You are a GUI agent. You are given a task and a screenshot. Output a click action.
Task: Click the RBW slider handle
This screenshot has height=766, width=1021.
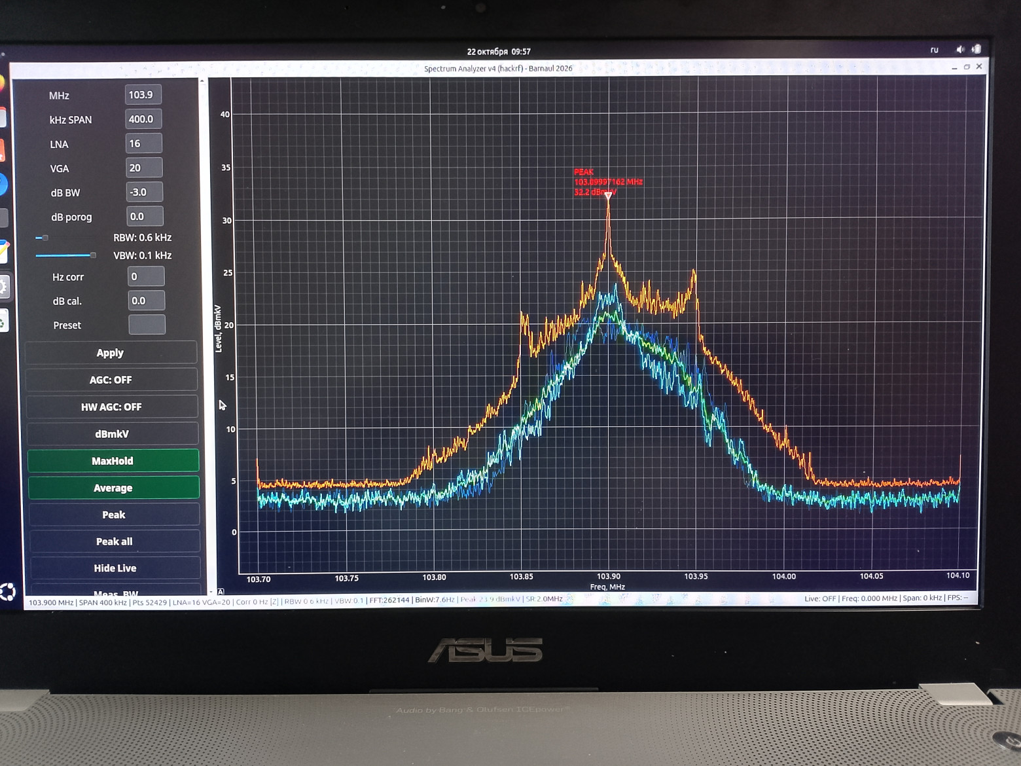45,238
